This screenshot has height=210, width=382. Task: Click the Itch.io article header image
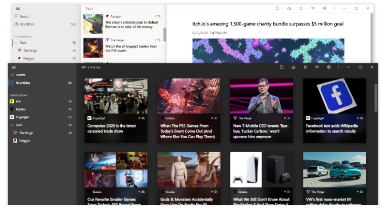(268, 50)
